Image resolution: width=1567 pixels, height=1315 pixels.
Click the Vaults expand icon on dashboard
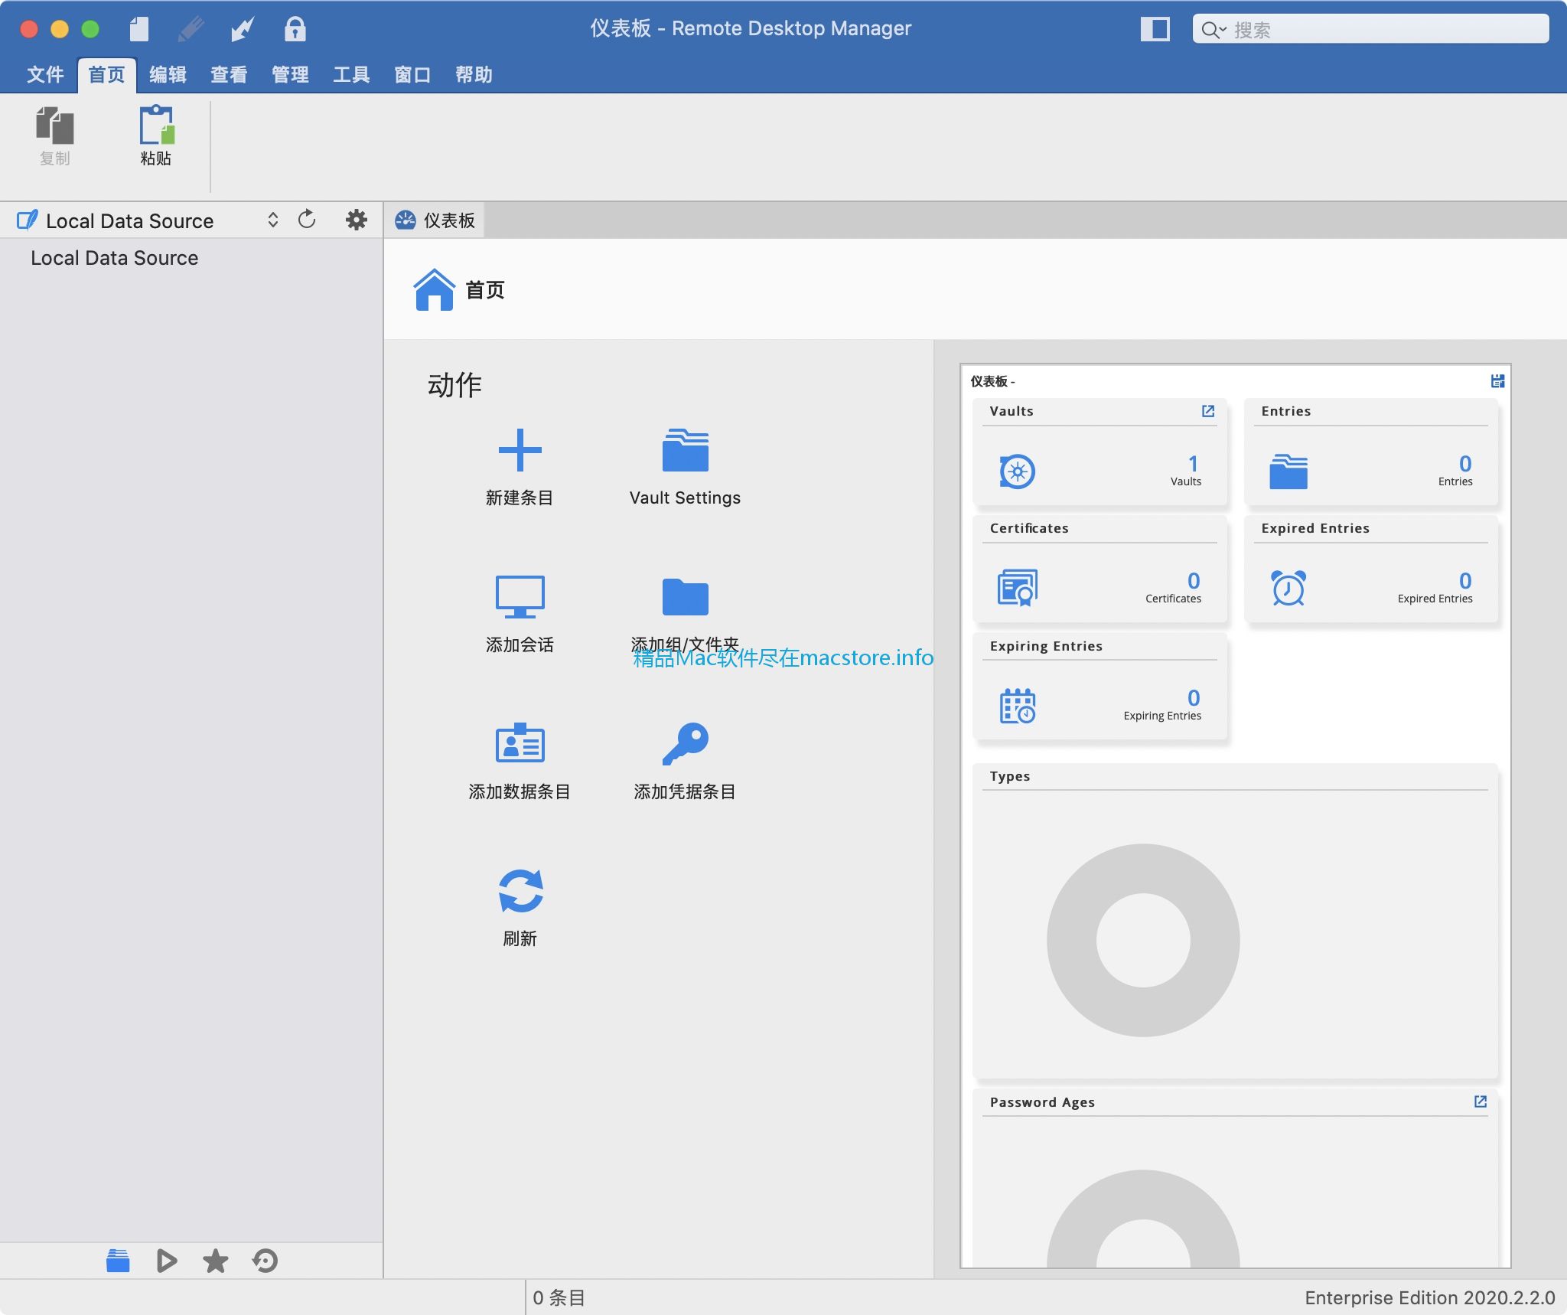1208,410
